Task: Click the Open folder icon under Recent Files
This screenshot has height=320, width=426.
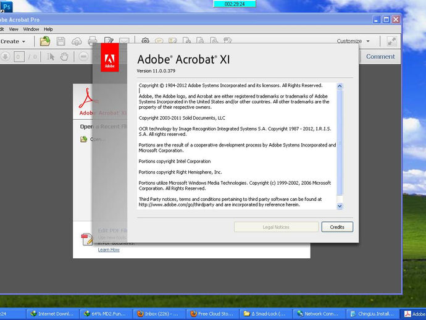Action: point(83,139)
